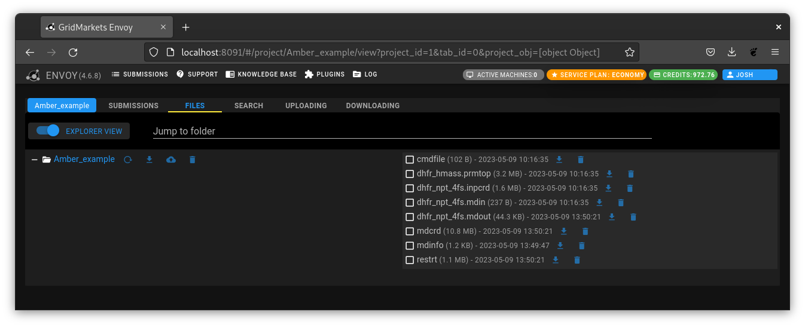The width and height of the screenshot is (805, 327).
Task: Click the mdinfo file name
Action: pos(430,246)
